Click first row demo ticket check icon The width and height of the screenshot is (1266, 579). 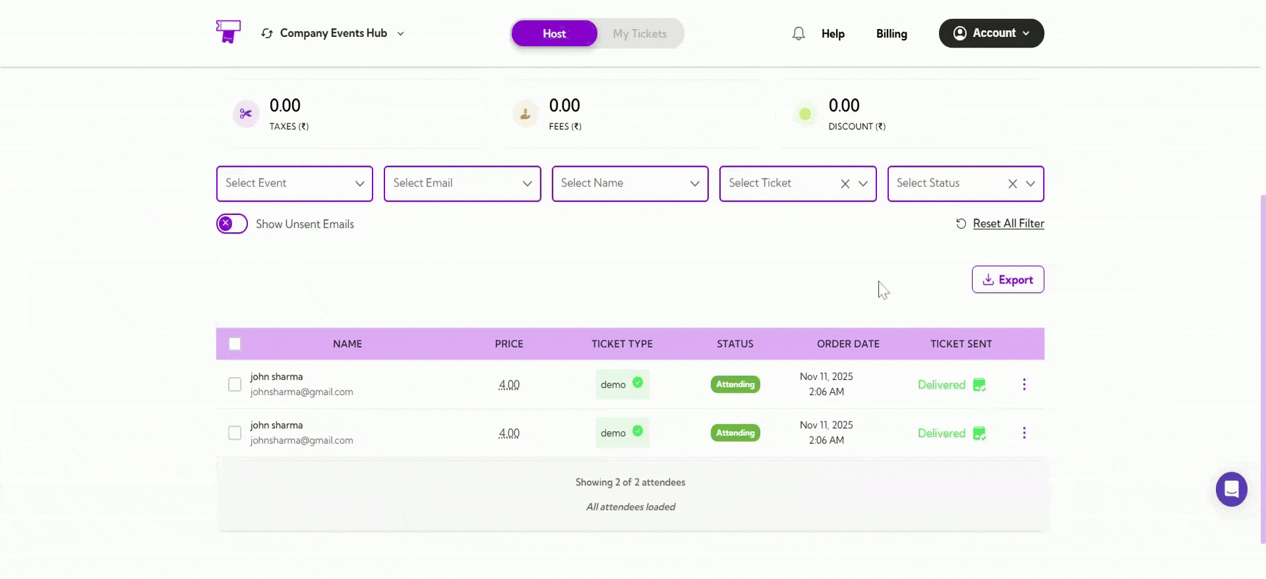[x=638, y=382]
